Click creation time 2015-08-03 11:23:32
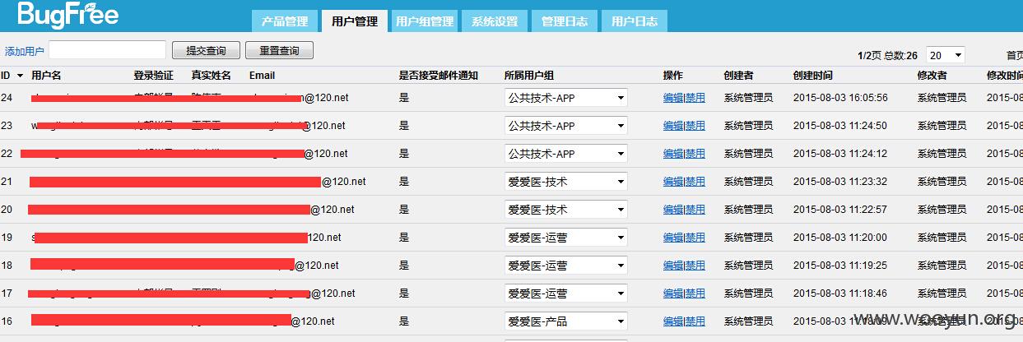This screenshot has width=1023, height=342. click(840, 182)
